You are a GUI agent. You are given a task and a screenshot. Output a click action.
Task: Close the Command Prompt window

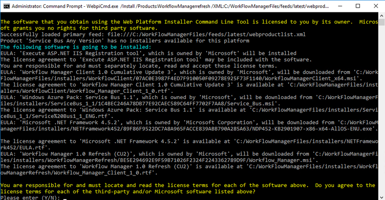(376, 6)
